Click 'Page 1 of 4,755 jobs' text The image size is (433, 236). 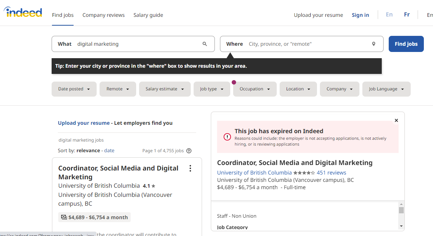[x=163, y=151]
